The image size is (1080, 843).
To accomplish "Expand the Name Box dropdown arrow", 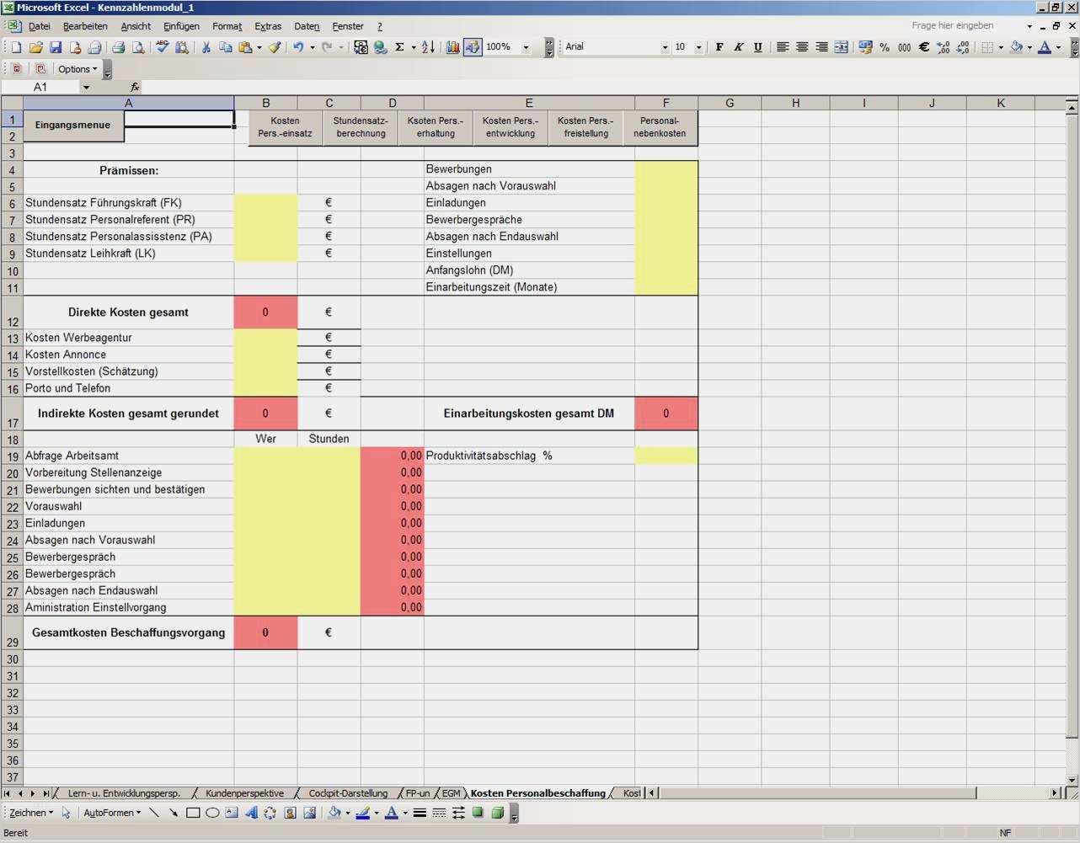I will (x=86, y=88).
